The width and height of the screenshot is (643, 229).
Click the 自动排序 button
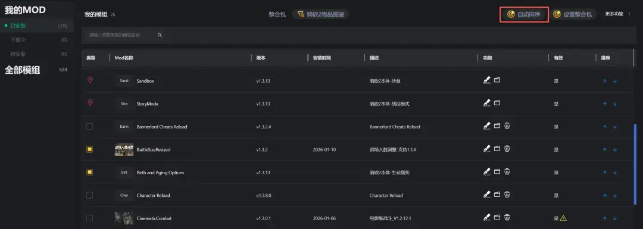[x=524, y=14]
